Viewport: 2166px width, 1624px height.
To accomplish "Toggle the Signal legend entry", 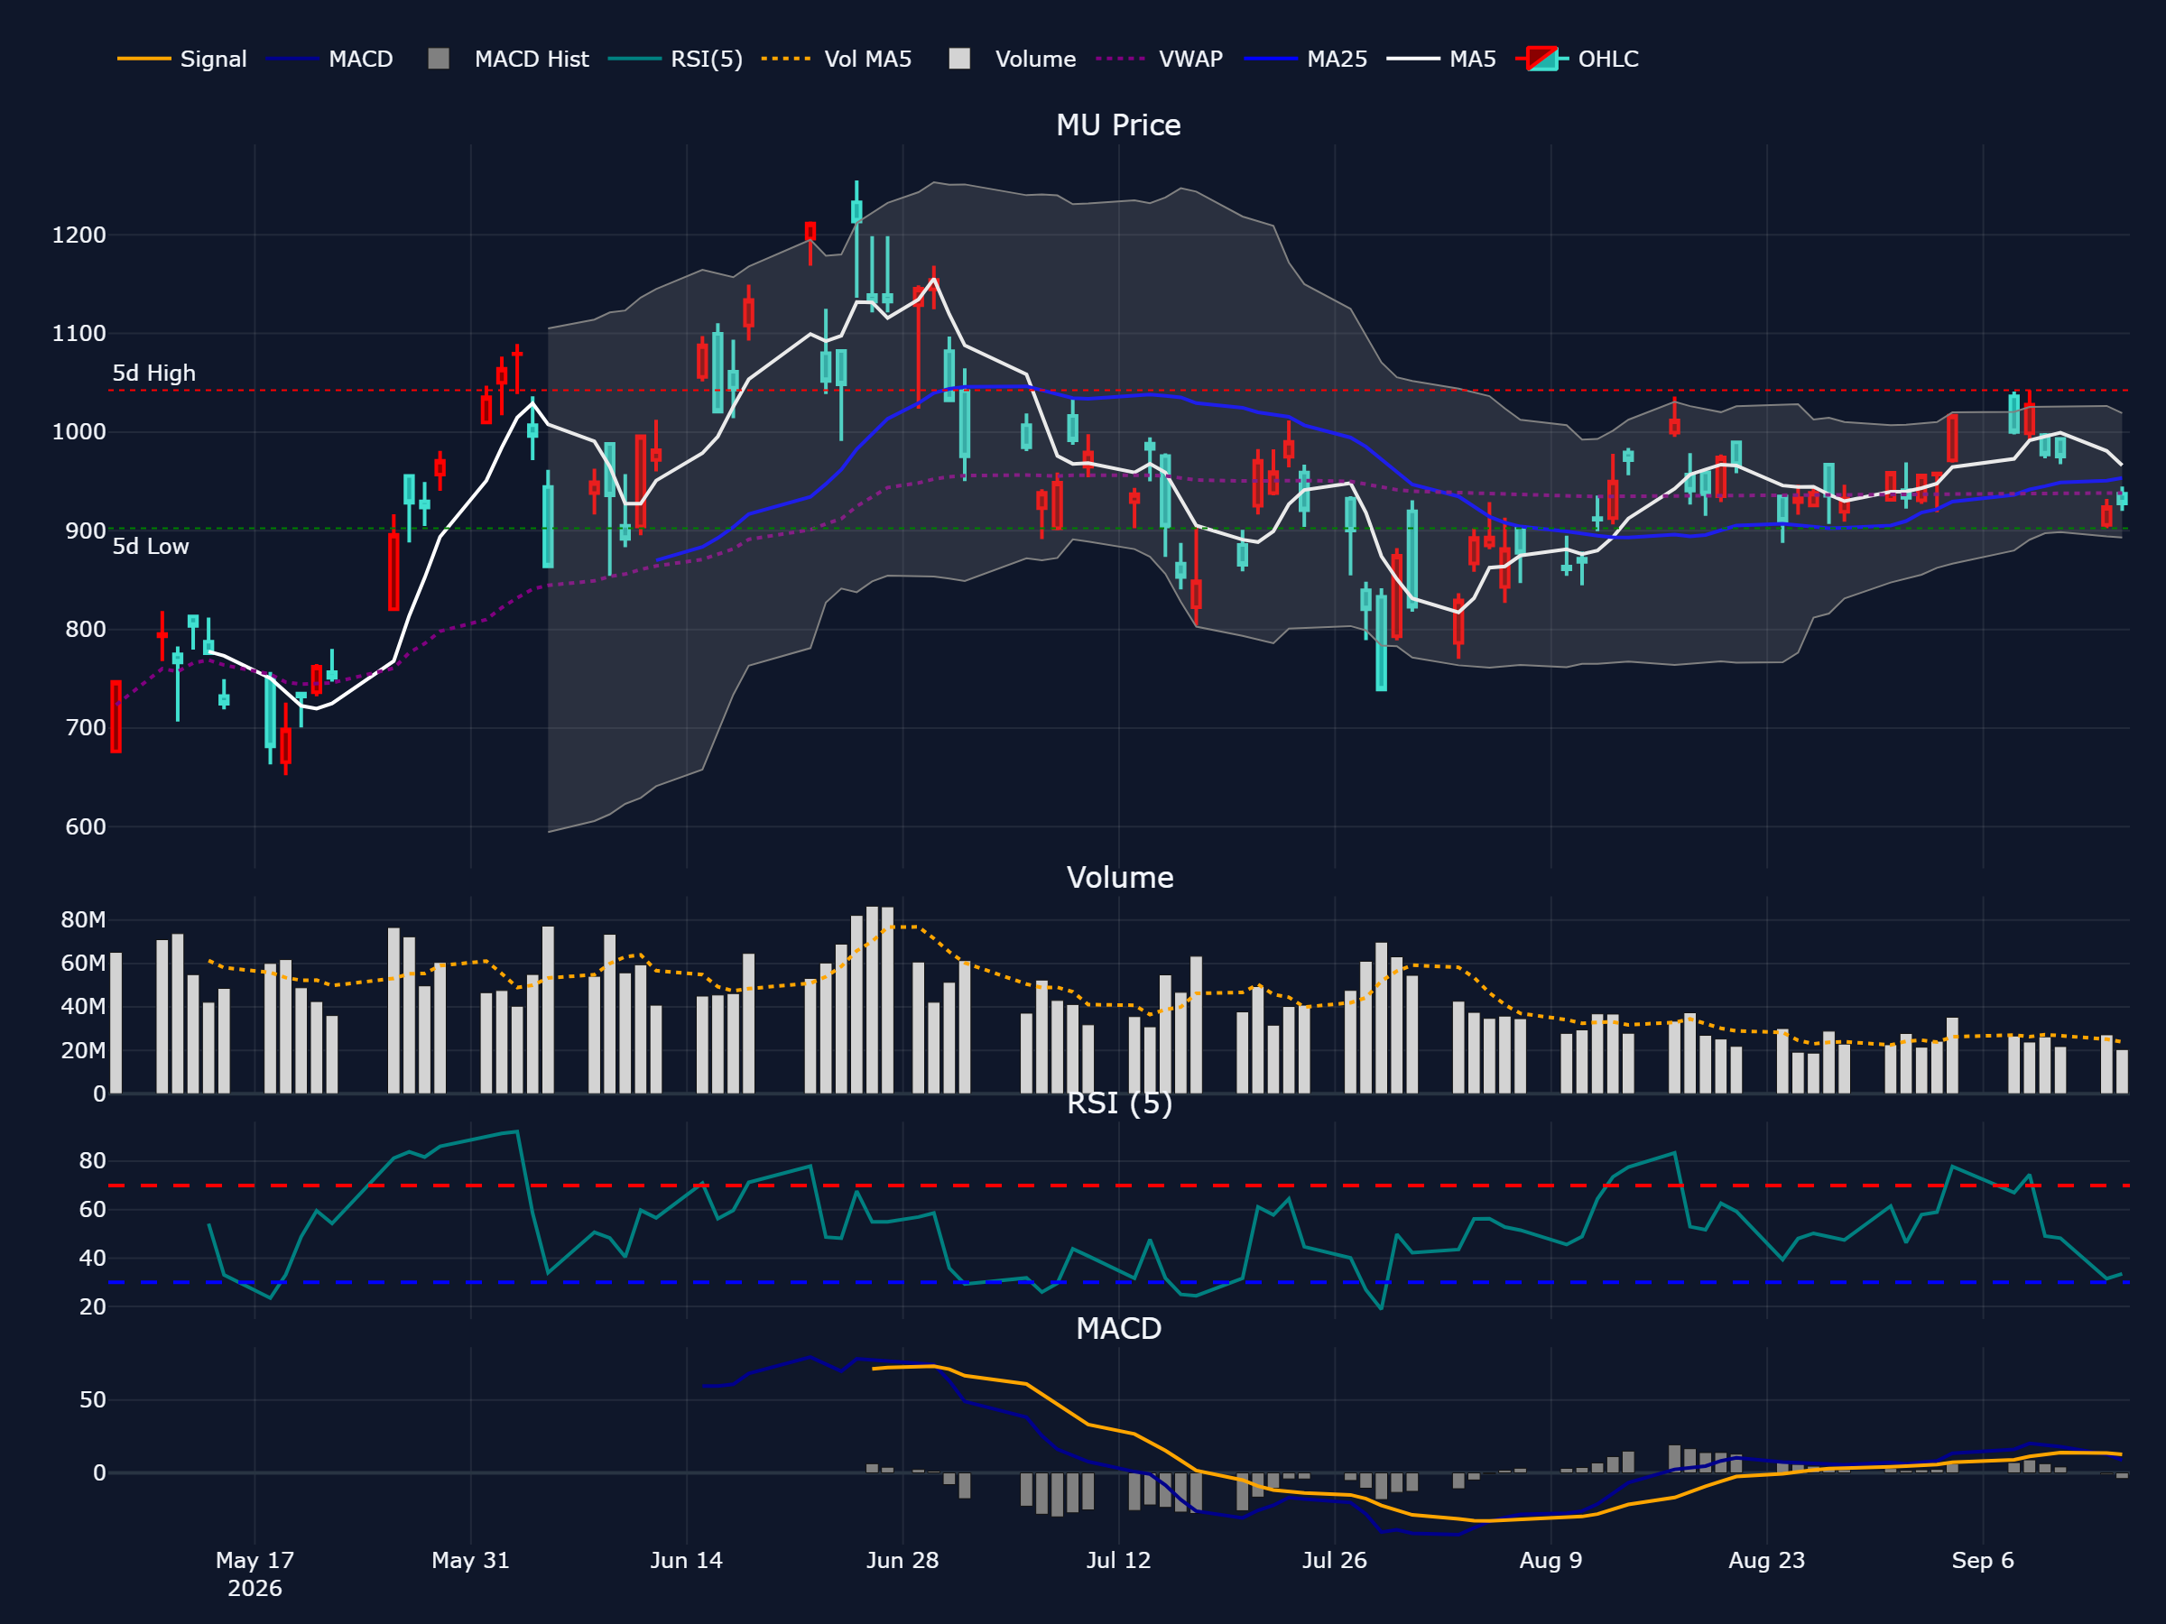I will (182, 59).
